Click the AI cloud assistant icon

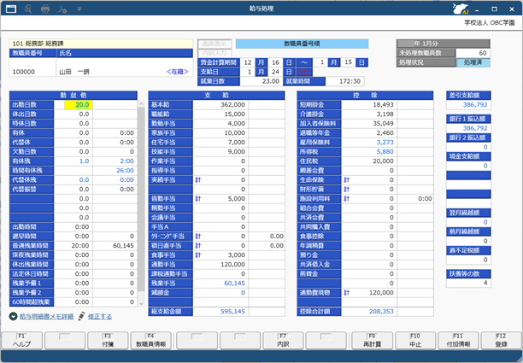(461, 9)
